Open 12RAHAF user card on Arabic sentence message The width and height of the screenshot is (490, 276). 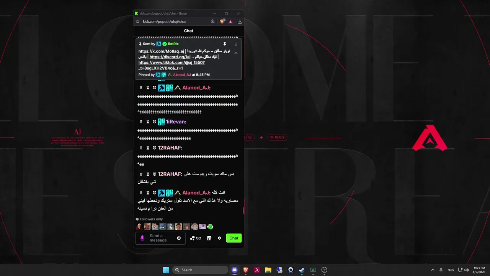click(x=170, y=174)
